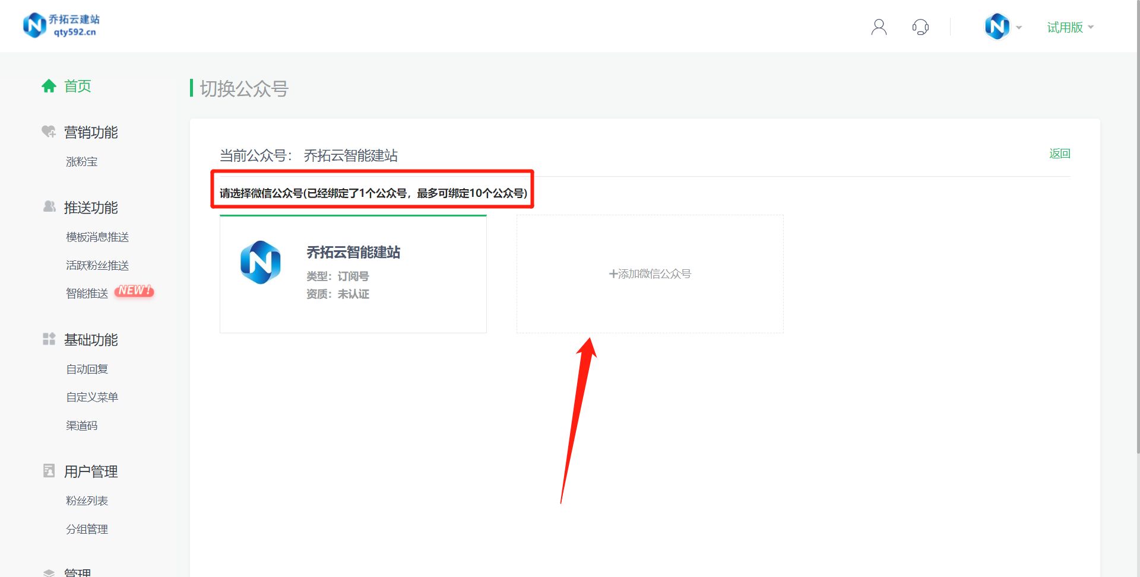The height and width of the screenshot is (577, 1140).
Task: Click 添加微信公众号 to add an account
Action: click(x=650, y=273)
